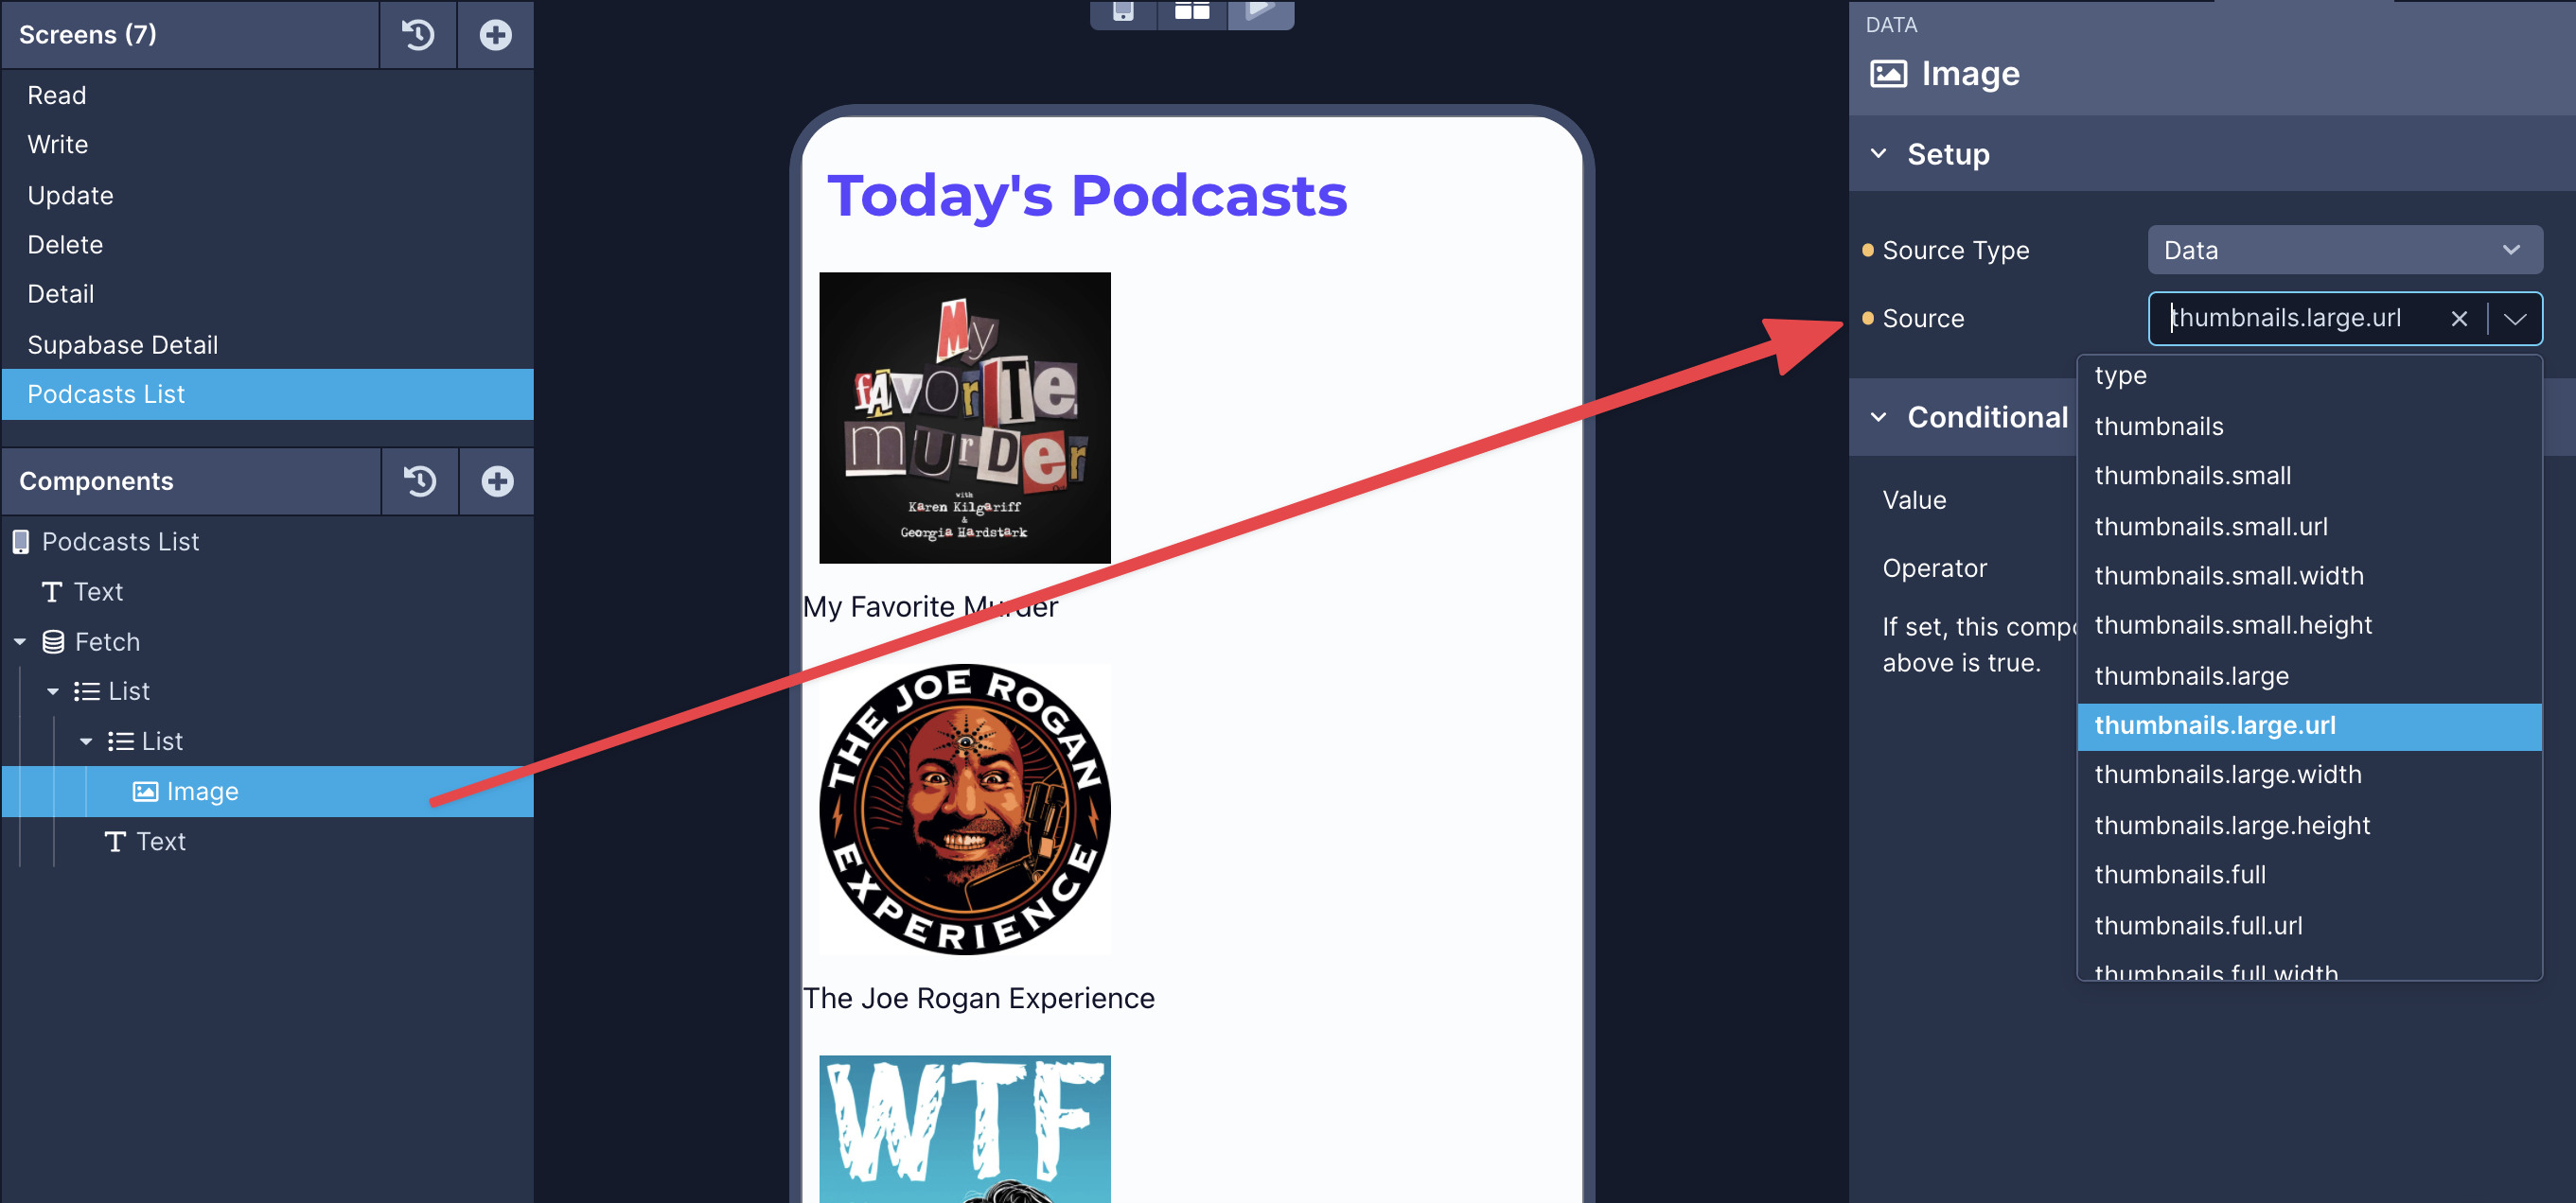This screenshot has width=2576, height=1203.
Task: Choose 'thumbnails.full.url' option
Action: (2309, 926)
